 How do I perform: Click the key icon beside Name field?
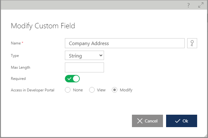(192, 44)
